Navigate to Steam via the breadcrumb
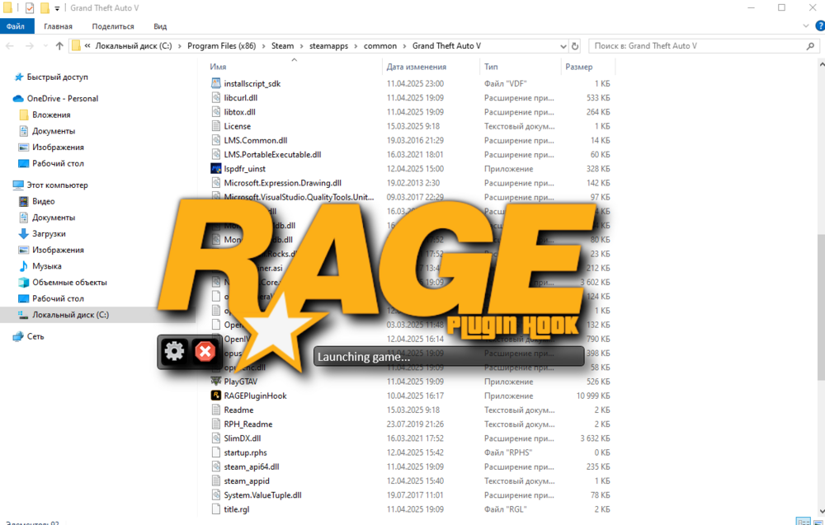Image resolution: width=825 pixels, height=525 pixels. point(282,45)
